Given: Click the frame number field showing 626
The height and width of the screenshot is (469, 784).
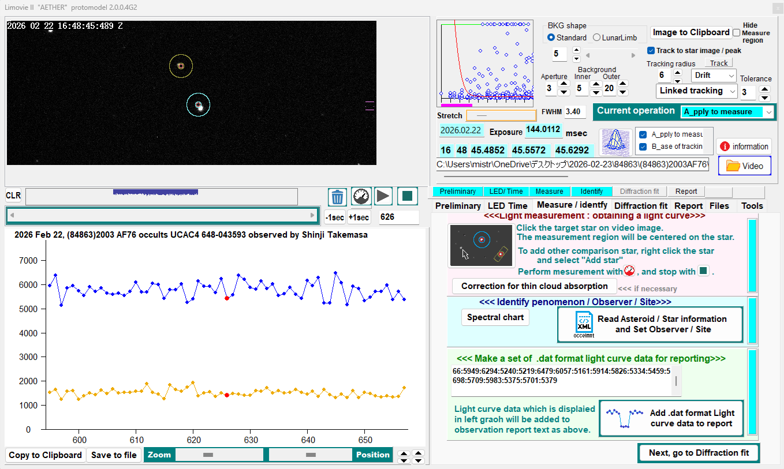Looking at the screenshot, I should (399, 217).
